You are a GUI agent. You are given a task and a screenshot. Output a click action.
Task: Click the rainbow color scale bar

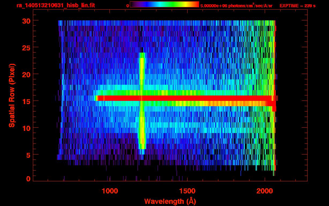click(164, 4)
